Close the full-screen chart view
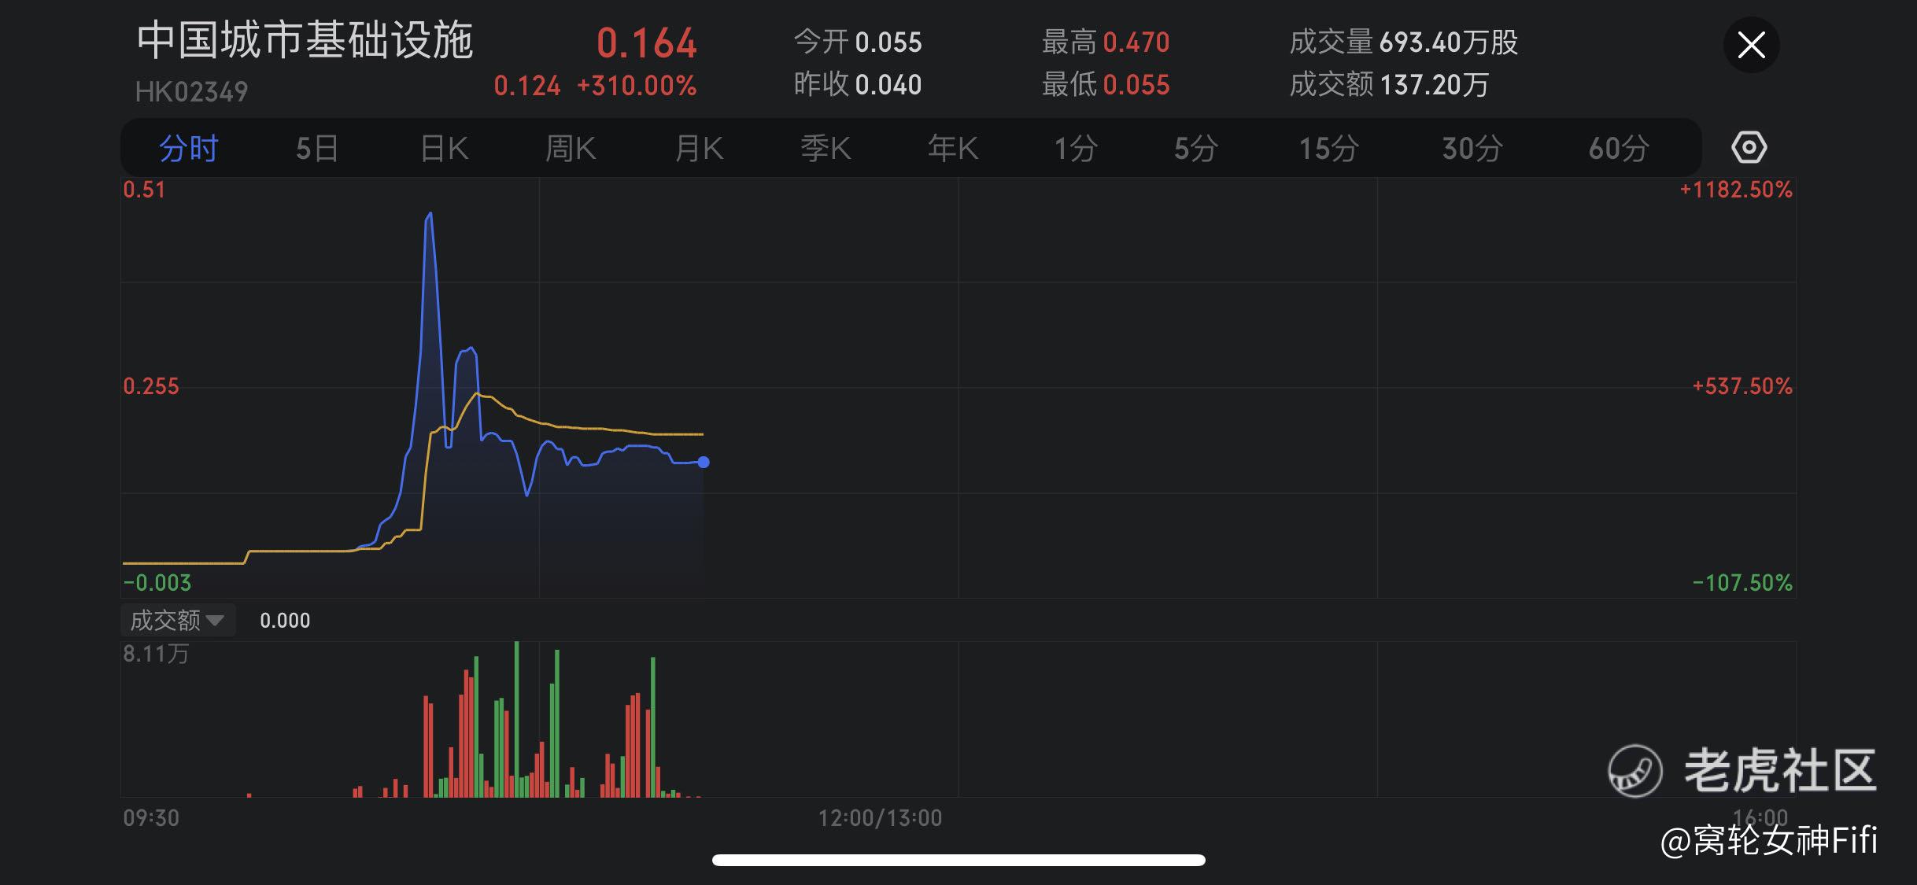This screenshot has width=1917, height=885. [1751, 45]
